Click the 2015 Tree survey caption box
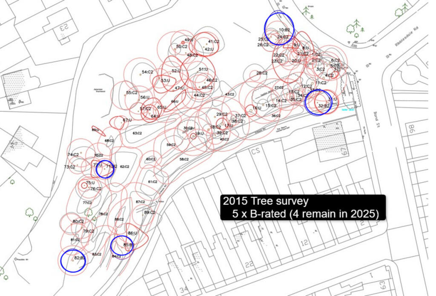 (303, 208)
